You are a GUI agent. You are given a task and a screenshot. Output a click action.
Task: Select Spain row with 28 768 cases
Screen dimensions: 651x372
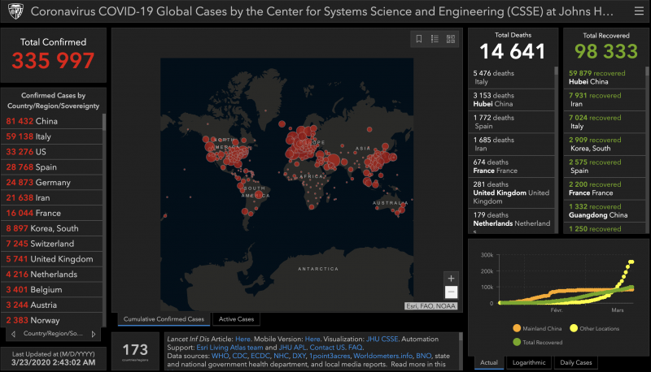pos(52,167)
